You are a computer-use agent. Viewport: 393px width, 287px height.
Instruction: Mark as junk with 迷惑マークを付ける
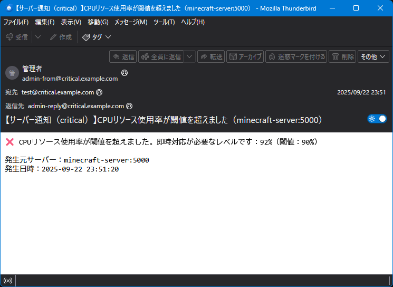point(296,56)
